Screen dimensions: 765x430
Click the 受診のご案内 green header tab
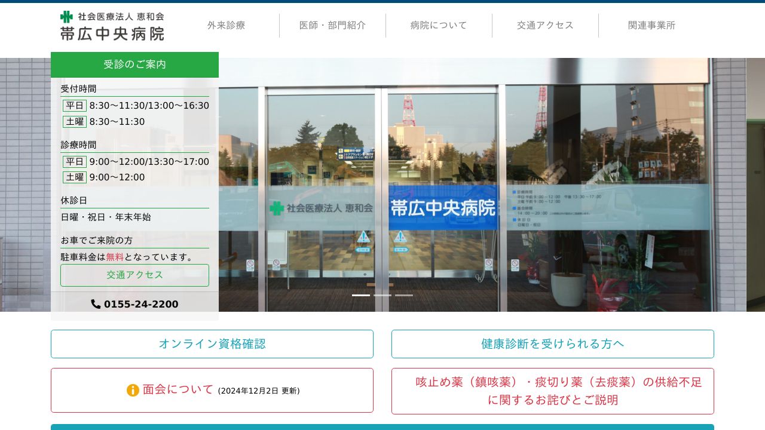(x=134, y=64)
